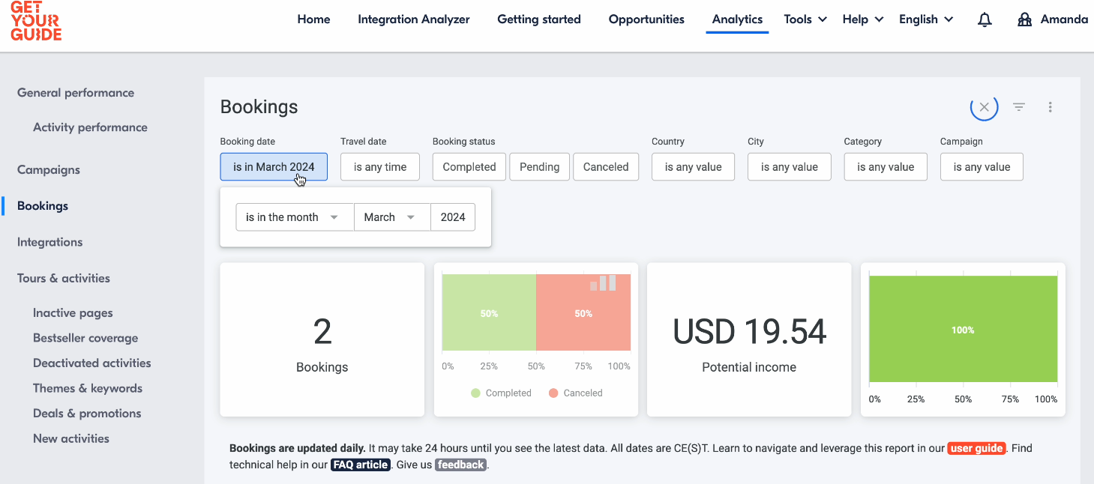
Task: Click the 'Canceled' legend label
Action: click(x=583, y=393)
